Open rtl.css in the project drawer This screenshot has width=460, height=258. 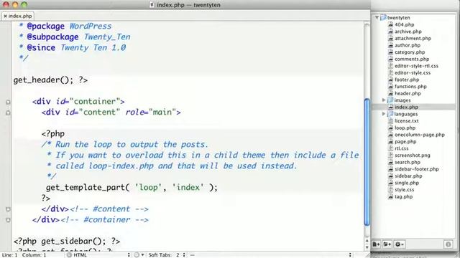401,148
